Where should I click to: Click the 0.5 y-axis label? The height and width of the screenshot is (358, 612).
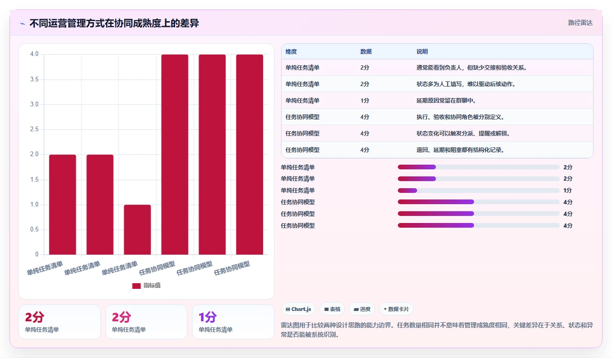coord(34,230)
